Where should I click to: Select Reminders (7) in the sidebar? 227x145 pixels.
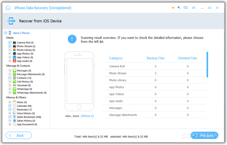click(24, 110)
